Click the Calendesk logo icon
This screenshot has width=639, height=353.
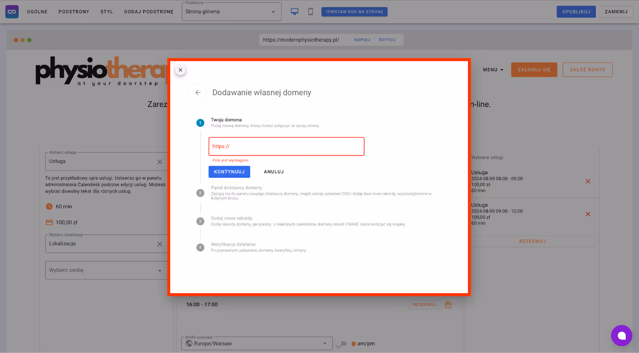click(x=12, y=12)
